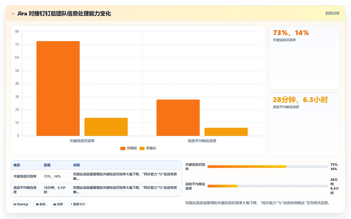Click the Chart.js chip icon
Screen dimensions: 351x219
click(15, 204)
